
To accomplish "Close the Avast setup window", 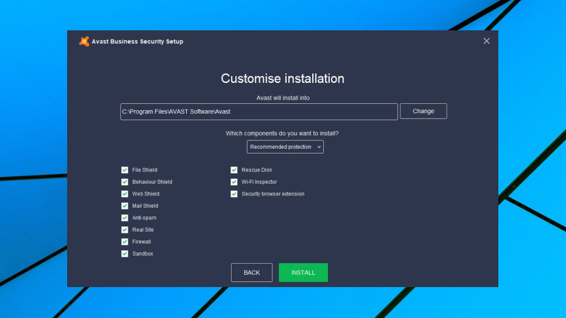I will (x=487, y=41).
